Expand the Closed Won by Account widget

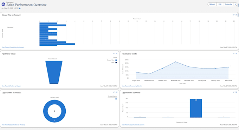click(x=237, y=15)
